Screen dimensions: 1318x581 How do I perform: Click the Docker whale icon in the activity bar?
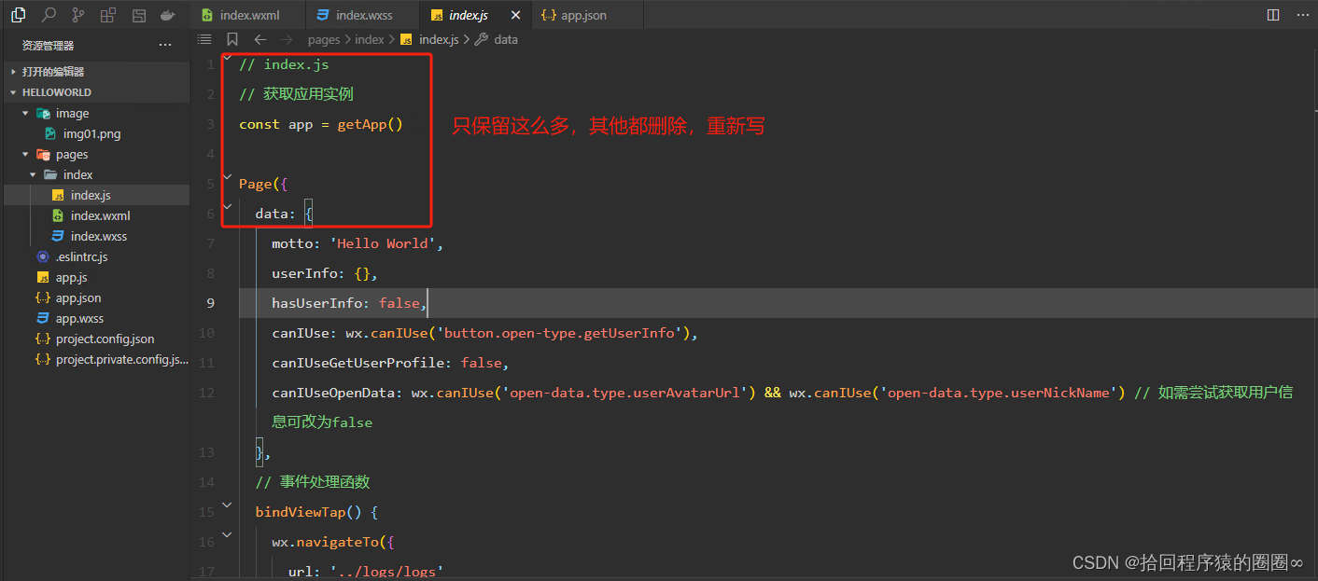(x=167, y=15)
